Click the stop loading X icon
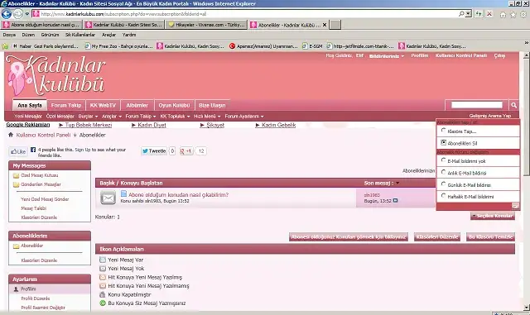The height and width of the screenshot is (315, 530). point(489,14)
